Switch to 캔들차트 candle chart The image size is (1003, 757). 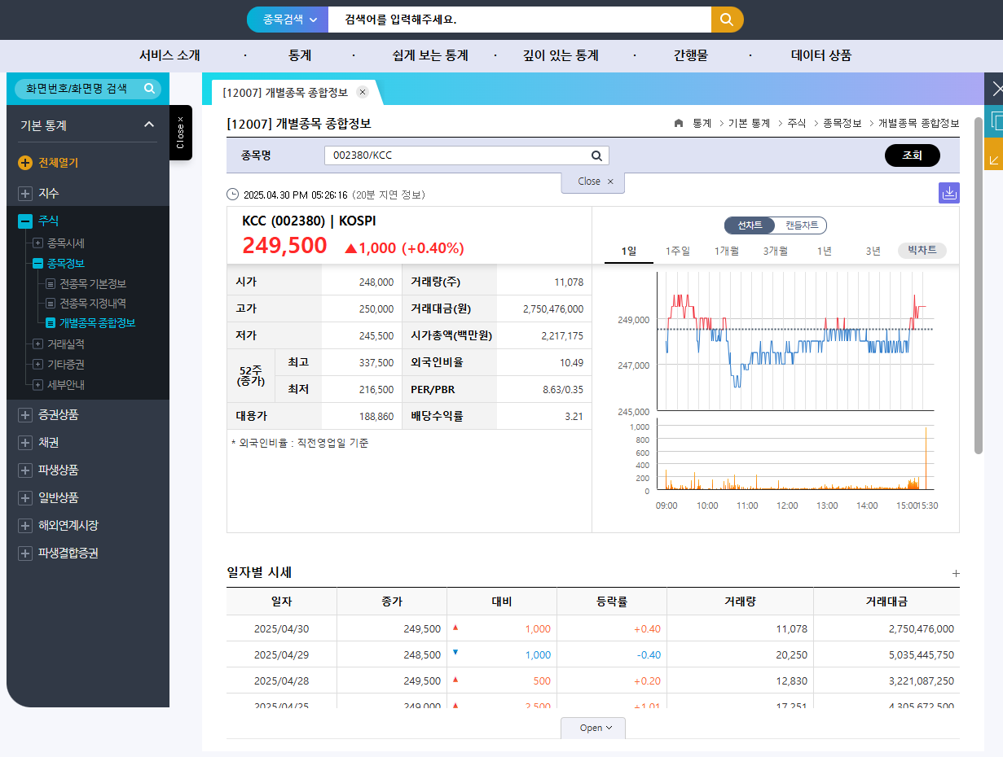click(x=802, y=225)
